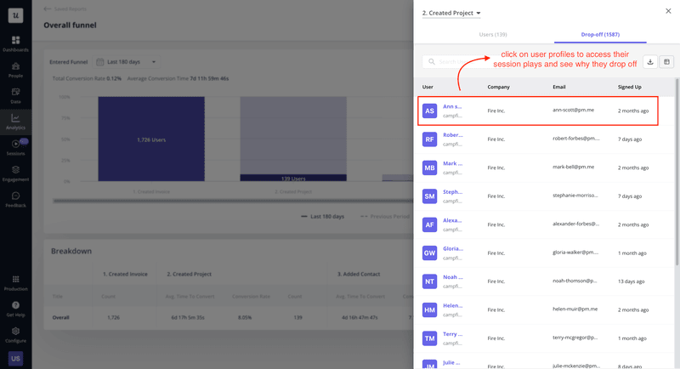Open Dashboards in the left sidebar
The image size is (680, 369).
(x=15, y=43)
